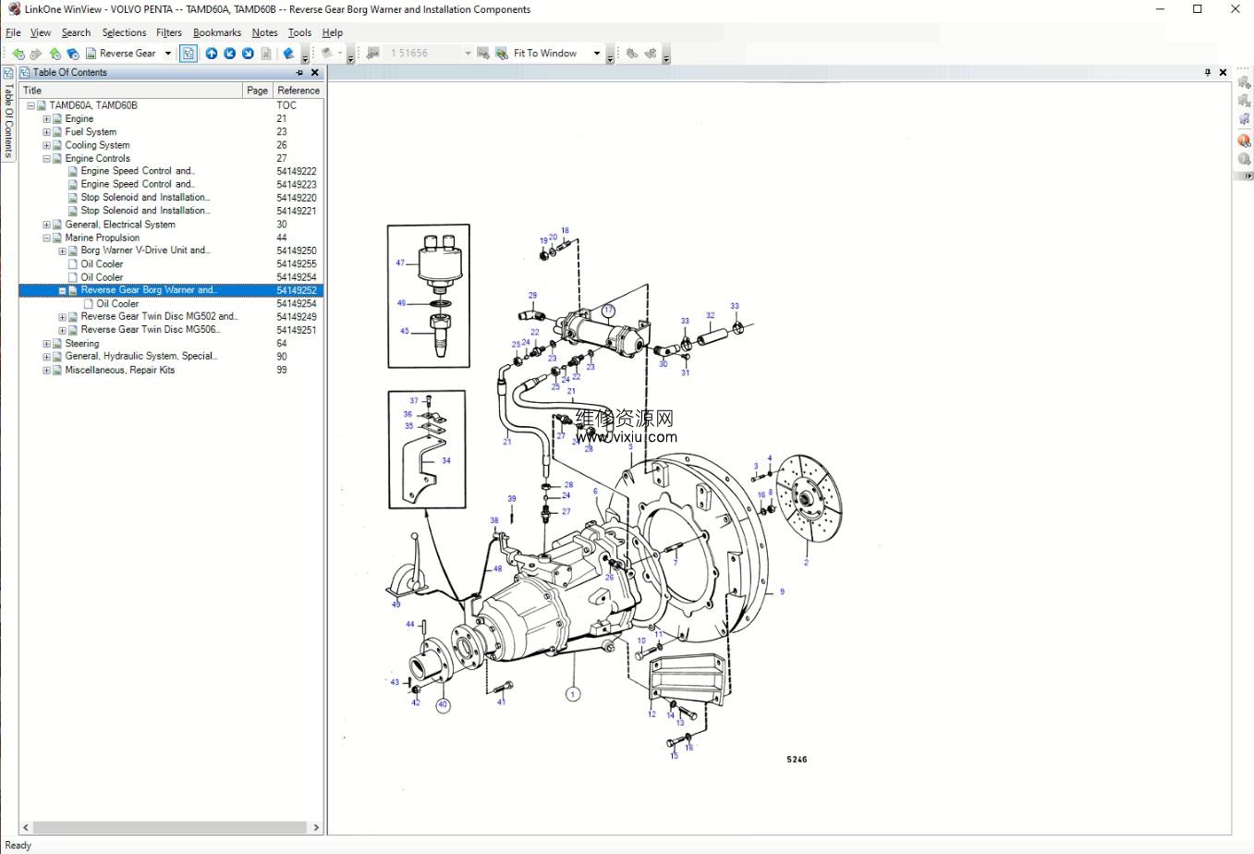The height and width of the screenshot is (854, 1254).
Task: Expand General, Hydraulic System, Special node
Action: tap(46, 357)
